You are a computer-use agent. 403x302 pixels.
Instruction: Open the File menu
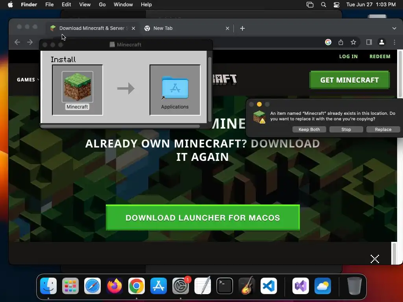tap(49, 5)
